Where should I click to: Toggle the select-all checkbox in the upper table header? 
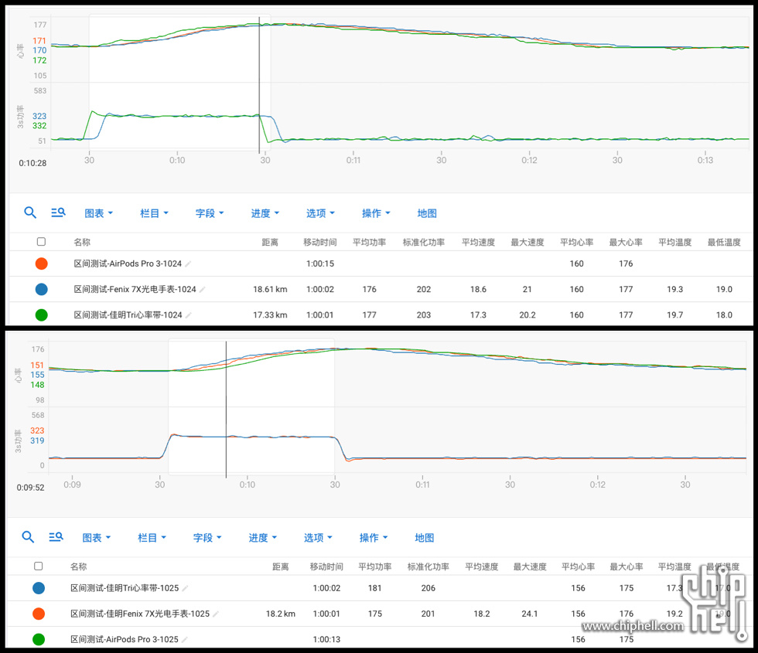(42, 241)
